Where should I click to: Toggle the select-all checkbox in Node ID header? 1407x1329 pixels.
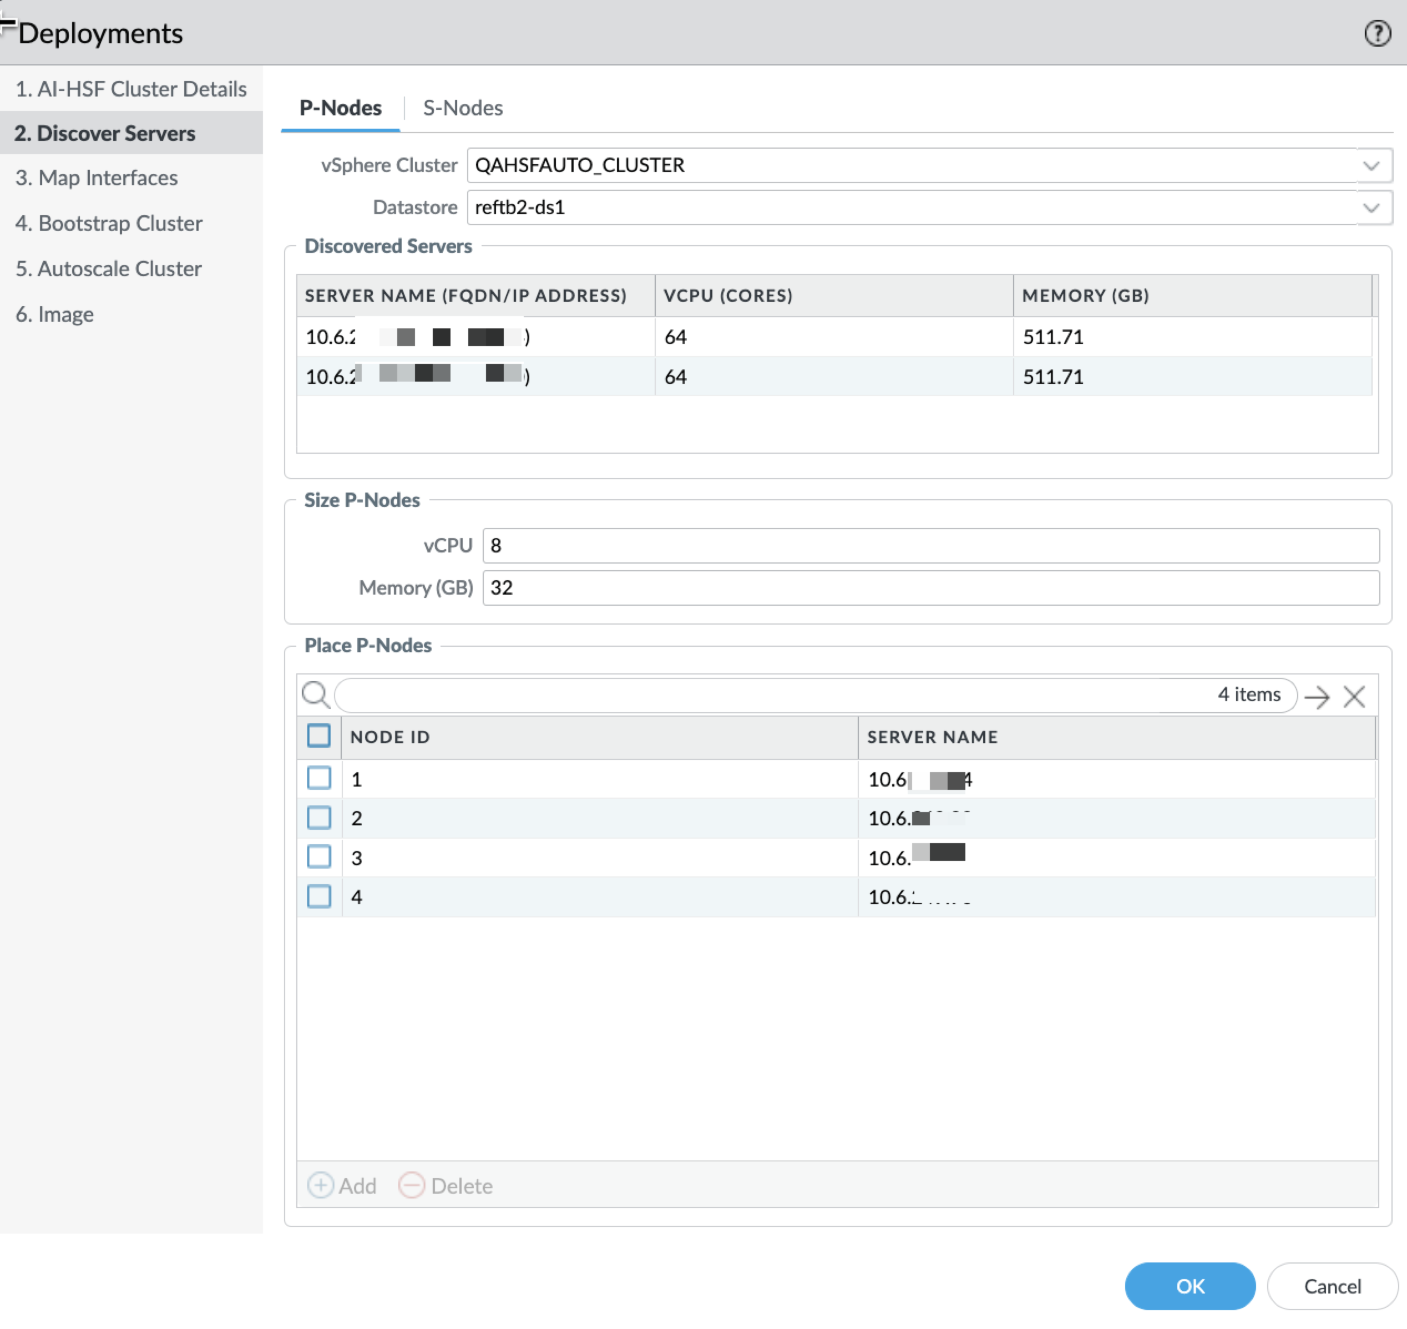[x=319, y=735]
